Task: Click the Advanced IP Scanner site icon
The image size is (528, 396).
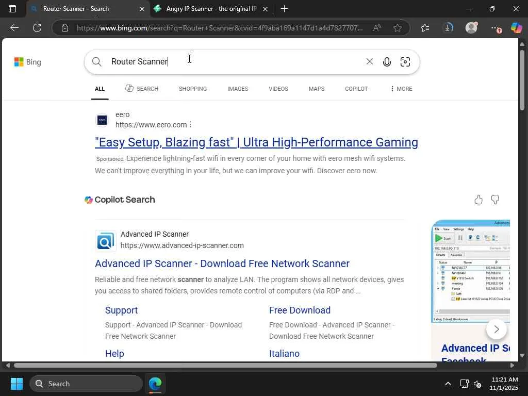Action: click(x=105, y=241)
